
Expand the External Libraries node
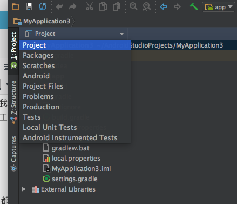click(x=23, y=189)
